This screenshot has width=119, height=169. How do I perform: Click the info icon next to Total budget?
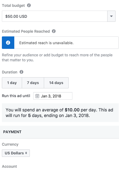[29, 5]
